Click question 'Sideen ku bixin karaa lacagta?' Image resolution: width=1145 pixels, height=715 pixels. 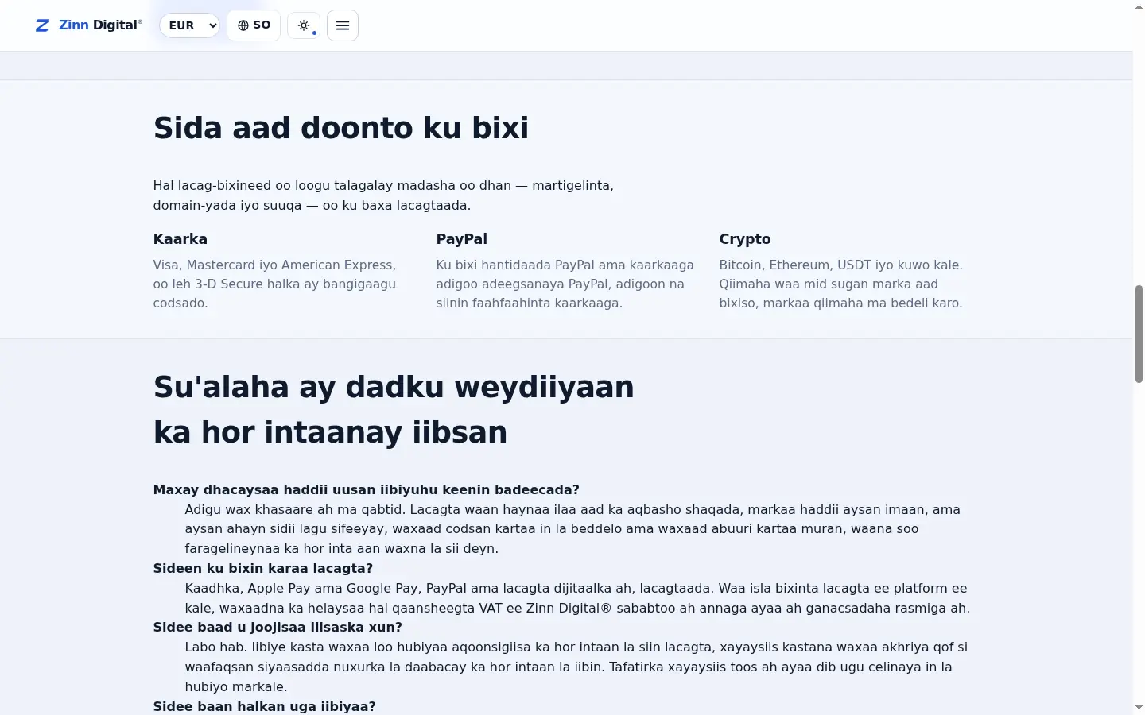click(x=263, y=568)
